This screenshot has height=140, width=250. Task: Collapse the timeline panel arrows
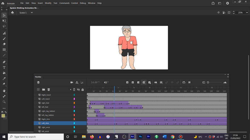[225, 74]
